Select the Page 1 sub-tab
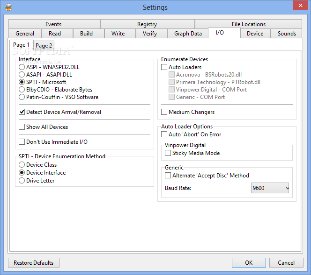Image resolution: width=311 pixels, height=275 pixels. point(21,45)
